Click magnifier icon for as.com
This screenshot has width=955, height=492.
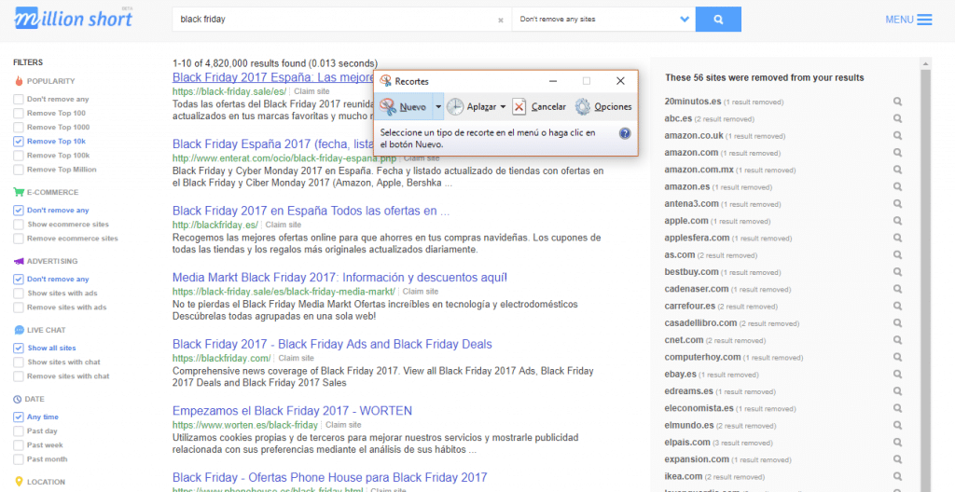coord(898,255)
